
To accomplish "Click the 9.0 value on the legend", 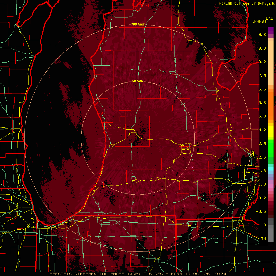I will click(262, 48).
